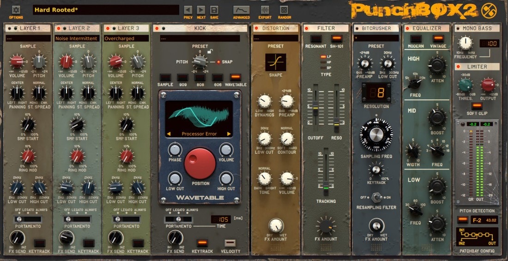Go to previous preset with PREV arrow
Viewport: 508px width, 261px height.
tap(188, 10)
